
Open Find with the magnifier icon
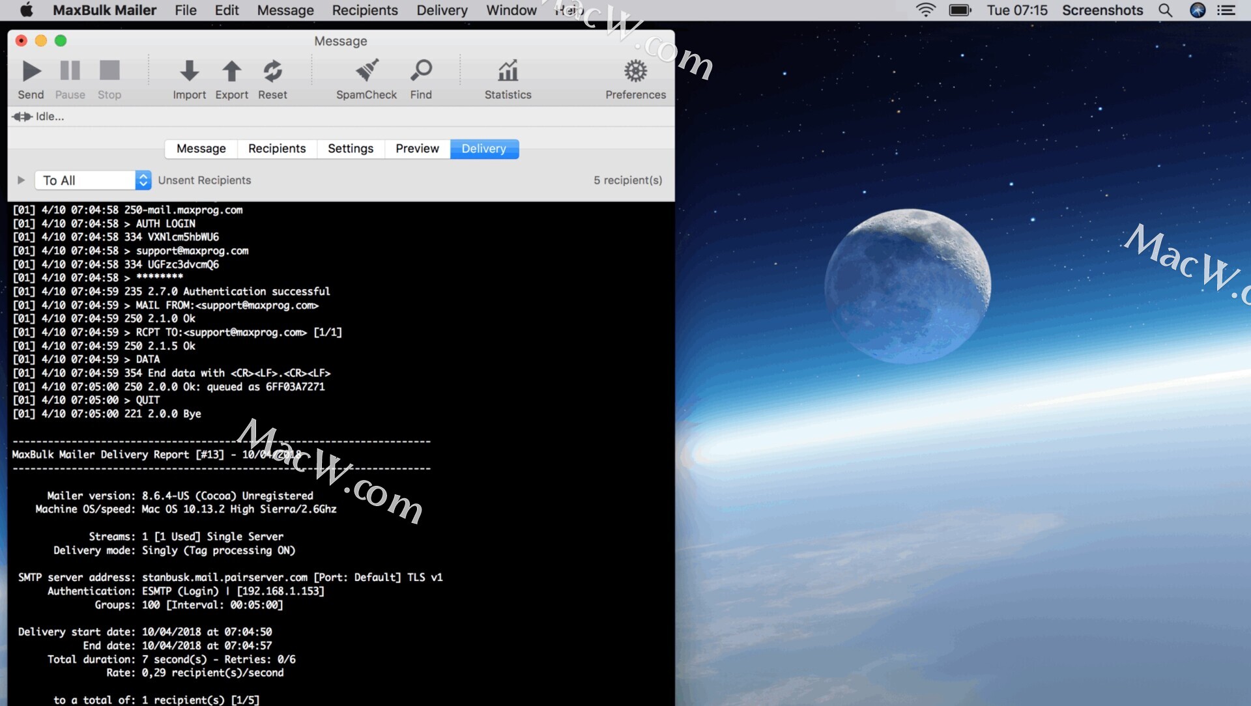pos(421,70)
